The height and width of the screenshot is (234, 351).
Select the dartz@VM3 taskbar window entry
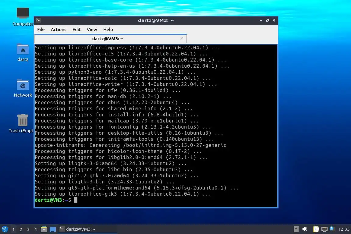pyautogui.click(x=87, y=229)
